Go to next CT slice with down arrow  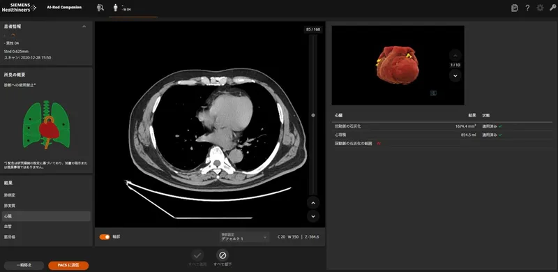313,216
